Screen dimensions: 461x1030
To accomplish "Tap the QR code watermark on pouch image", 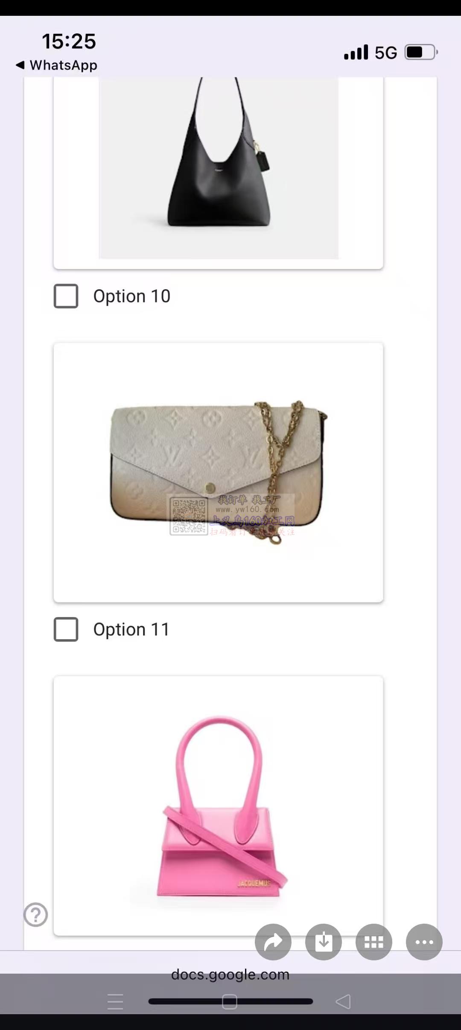I will (x=188, y=516).
